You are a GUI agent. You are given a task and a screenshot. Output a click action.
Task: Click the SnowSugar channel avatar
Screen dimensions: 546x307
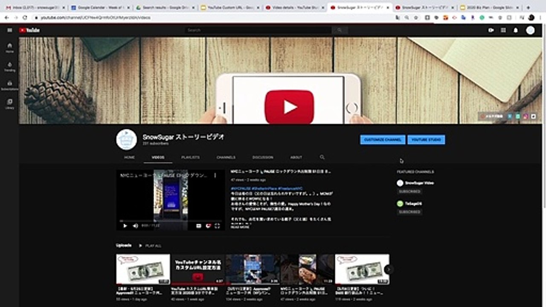coord(126,139)
